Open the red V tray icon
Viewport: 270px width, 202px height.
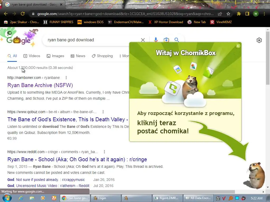click(x=224, y=198)
